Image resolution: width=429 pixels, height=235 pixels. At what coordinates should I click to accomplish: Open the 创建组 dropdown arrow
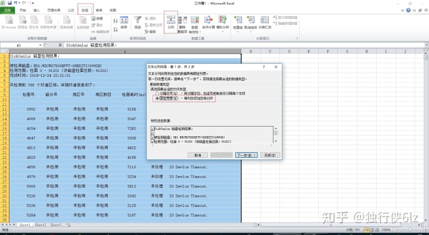(238, 32)
